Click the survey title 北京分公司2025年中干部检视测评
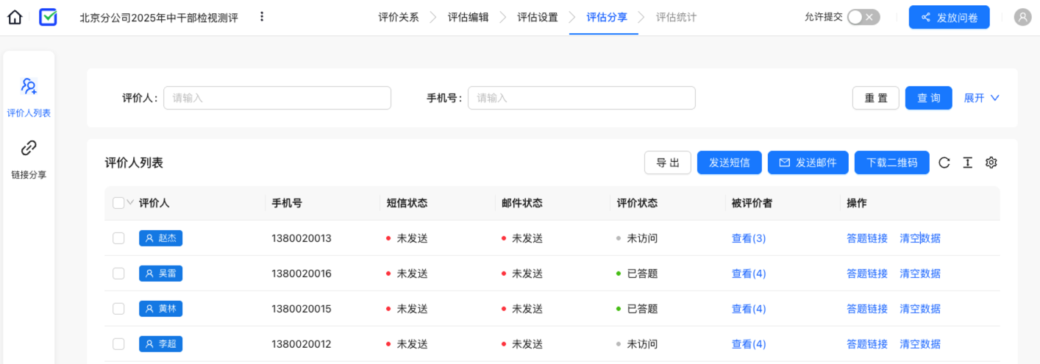 (x=159, y=17)
